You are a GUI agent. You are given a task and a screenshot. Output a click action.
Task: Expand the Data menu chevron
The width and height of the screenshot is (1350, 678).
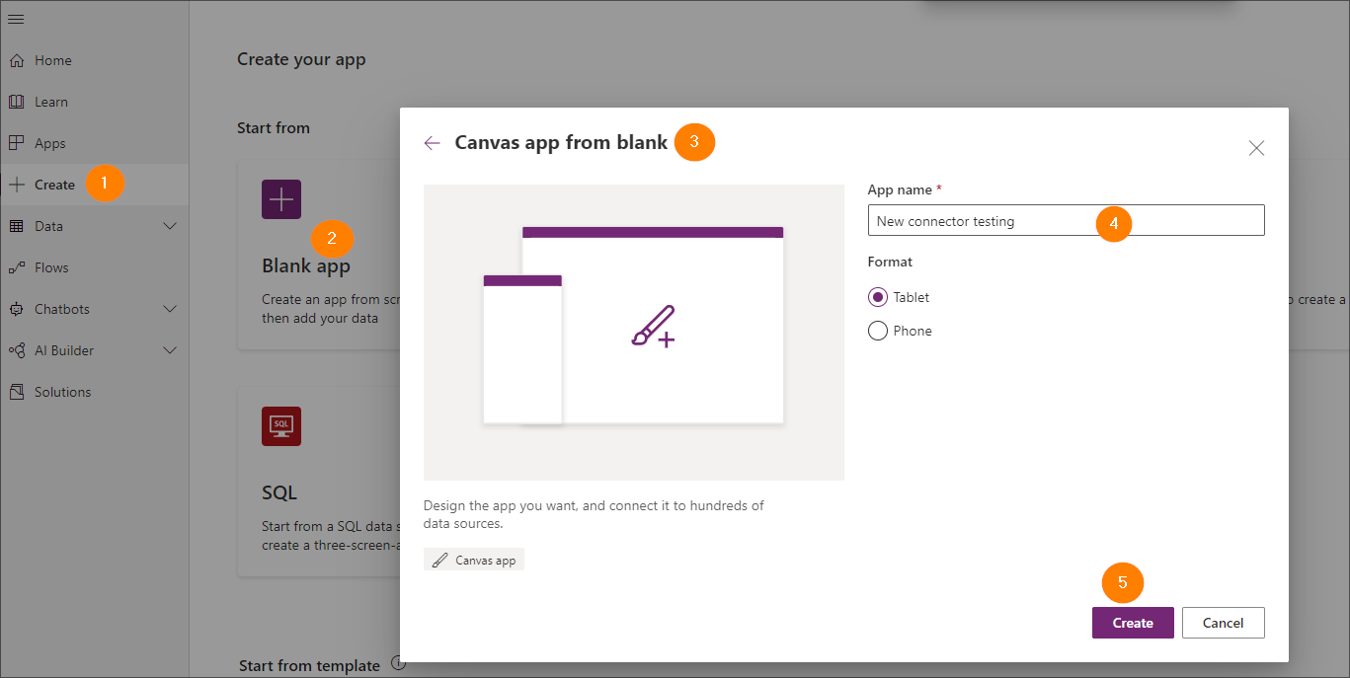[169, 226]
